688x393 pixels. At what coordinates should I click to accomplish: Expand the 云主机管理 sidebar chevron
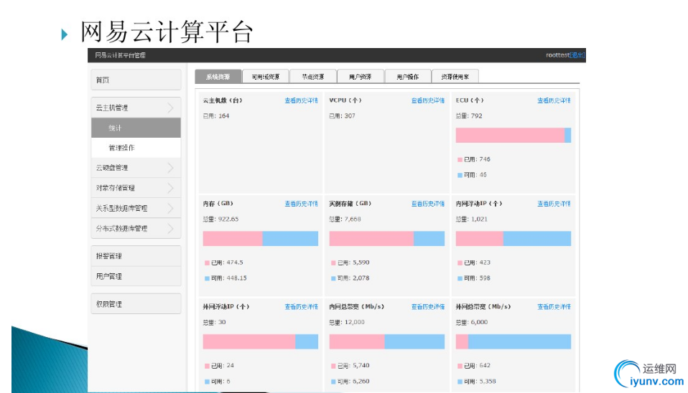pyautogui.click(x=171, y=108)
